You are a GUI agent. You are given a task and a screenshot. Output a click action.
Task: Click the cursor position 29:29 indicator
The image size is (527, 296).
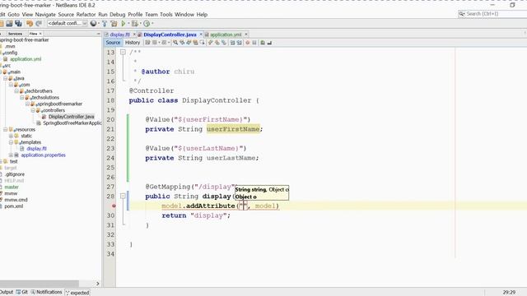(x=509, y=293)
